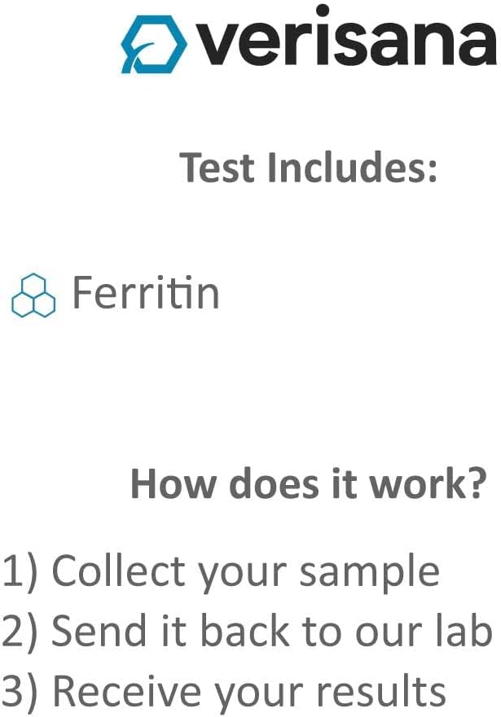Click the "Test Includes:" heading
Viewport: 501px width, 717px height.
click(309, 168)
